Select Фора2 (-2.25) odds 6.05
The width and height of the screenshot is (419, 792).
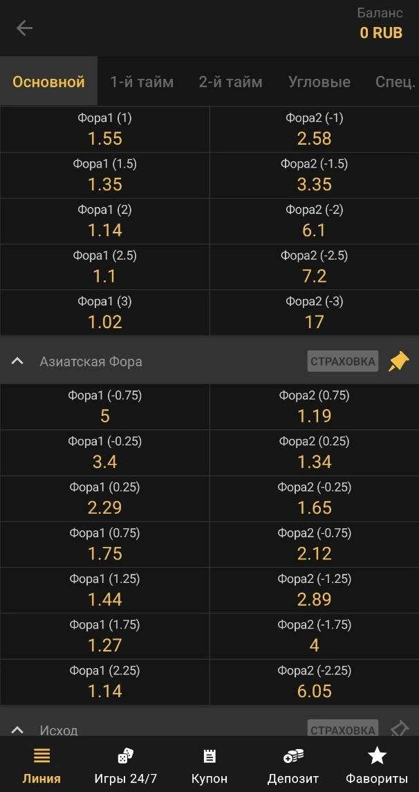(x=314, y=682)
